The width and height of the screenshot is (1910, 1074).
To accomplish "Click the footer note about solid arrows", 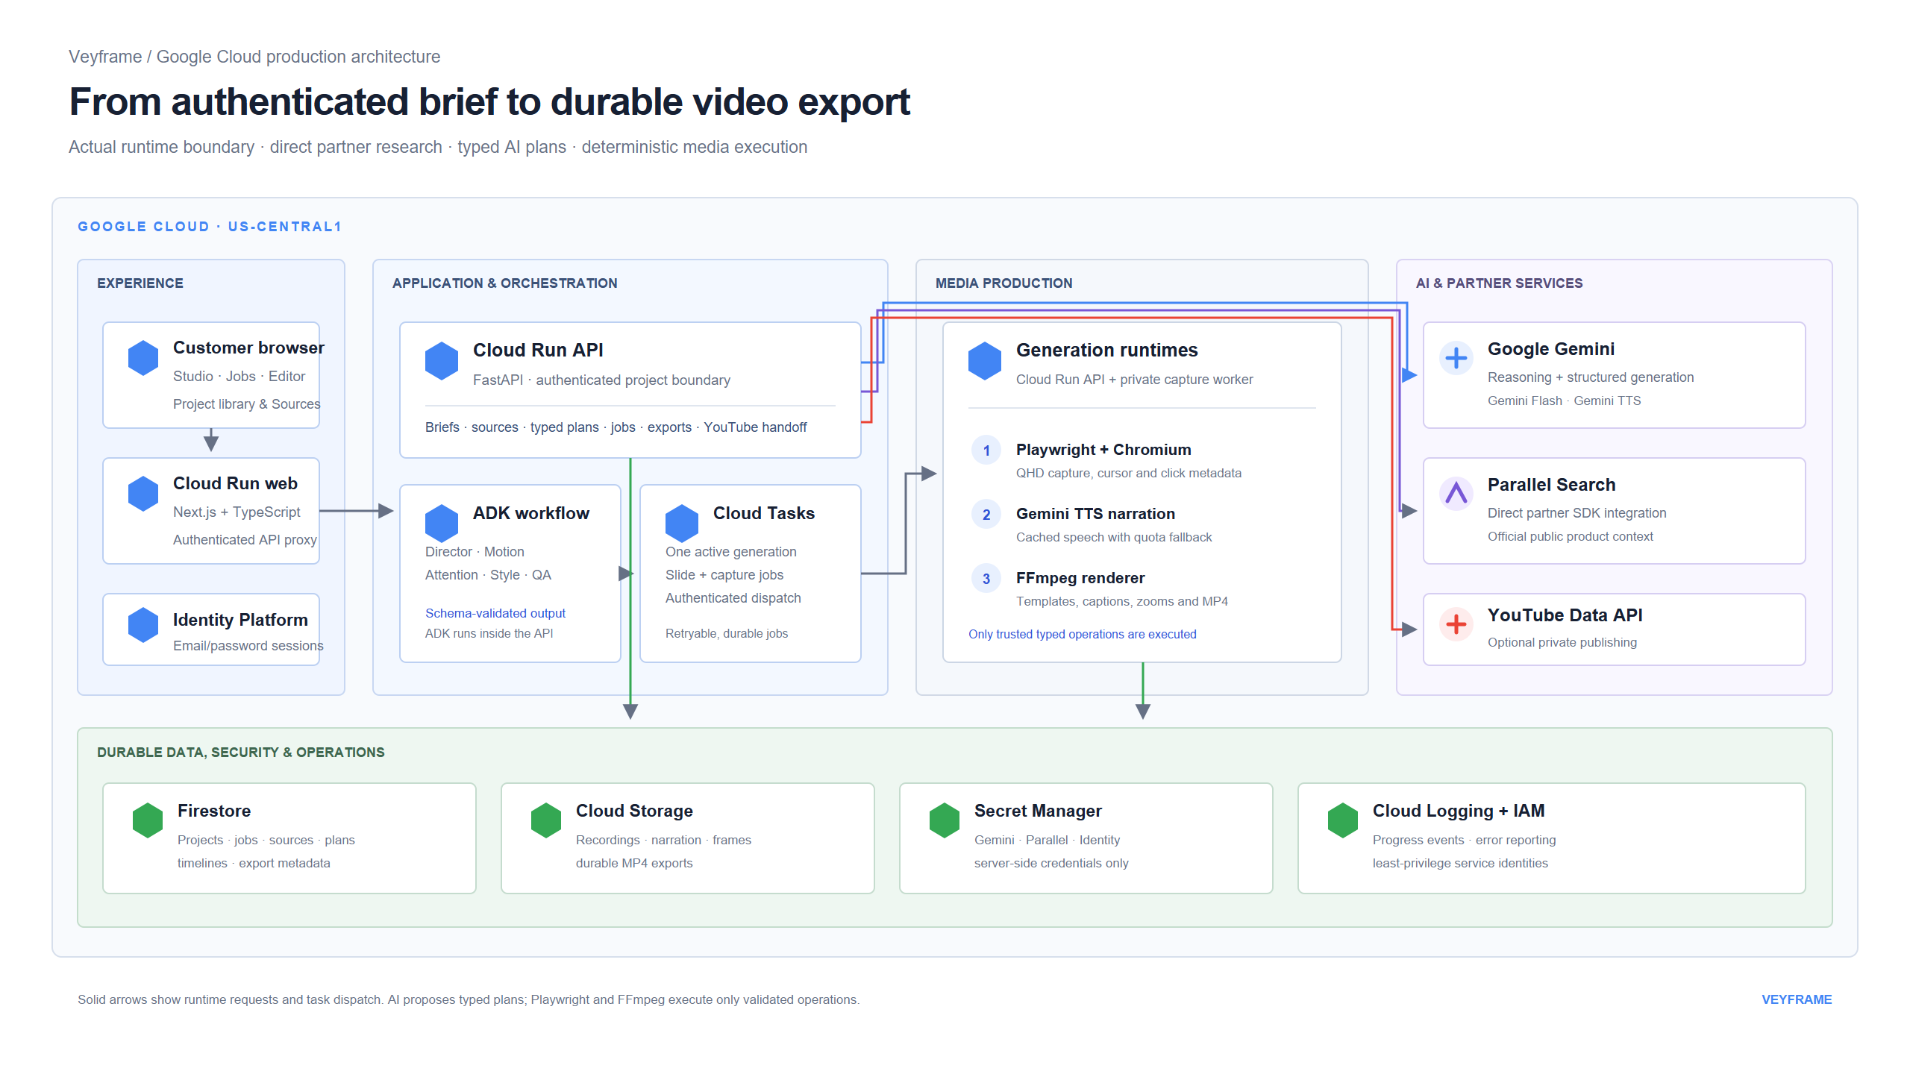I will [469, 999].
